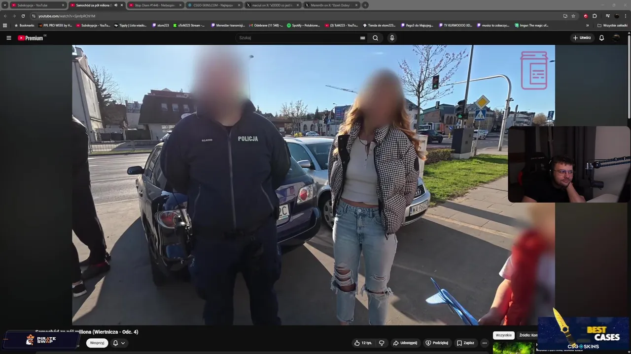The height and width of the screenshot is (354, 631).
Task: Open the xToM223 Stream bookmark
Action: [x=189, y=25]
